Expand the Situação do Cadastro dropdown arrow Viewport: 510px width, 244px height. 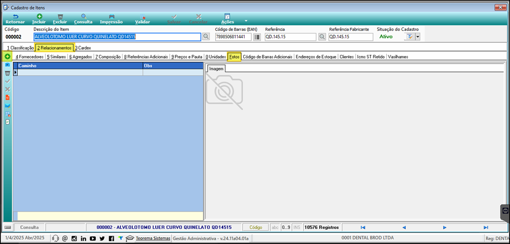[x=418, y=37]
